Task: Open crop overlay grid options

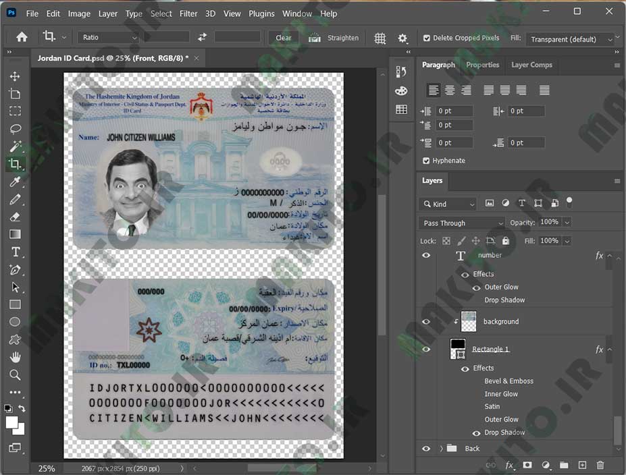Action: 380,38
